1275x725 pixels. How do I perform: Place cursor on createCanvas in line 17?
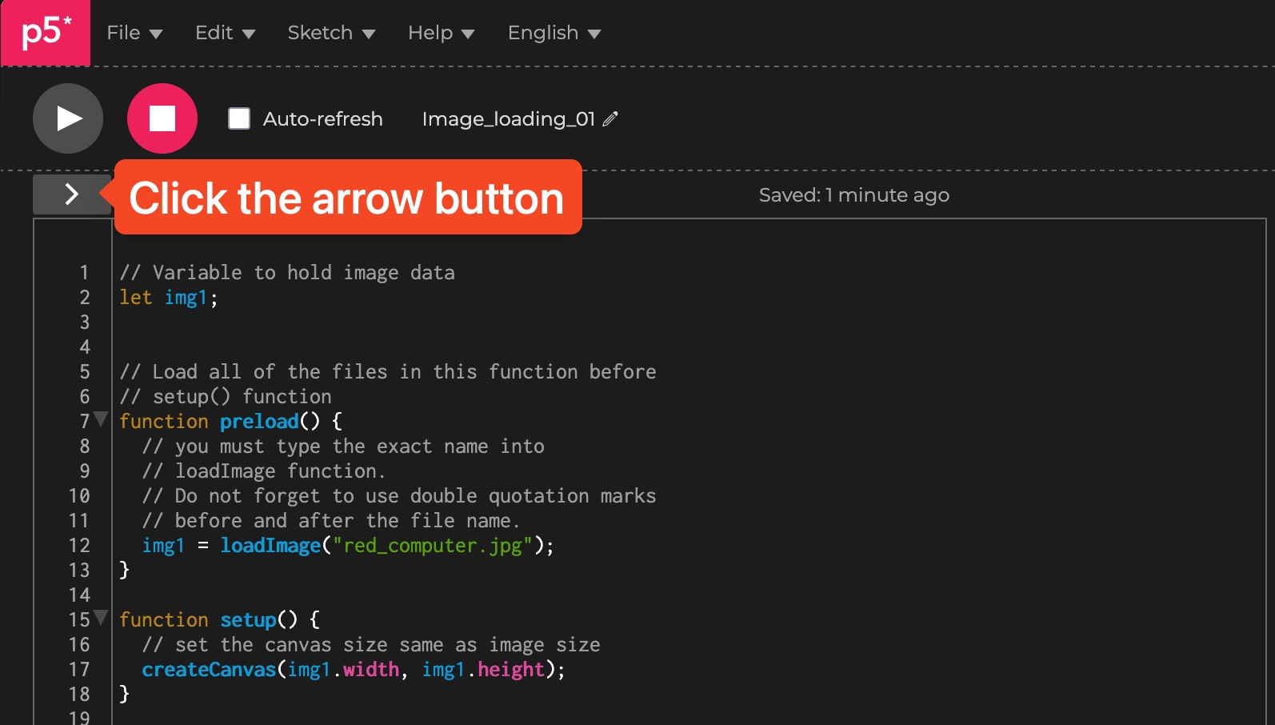coord(208,670)
